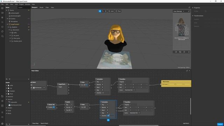This screenshot has height=126, width=224.
Task: Collapse the Transformations section
Action: click(193, 16)
